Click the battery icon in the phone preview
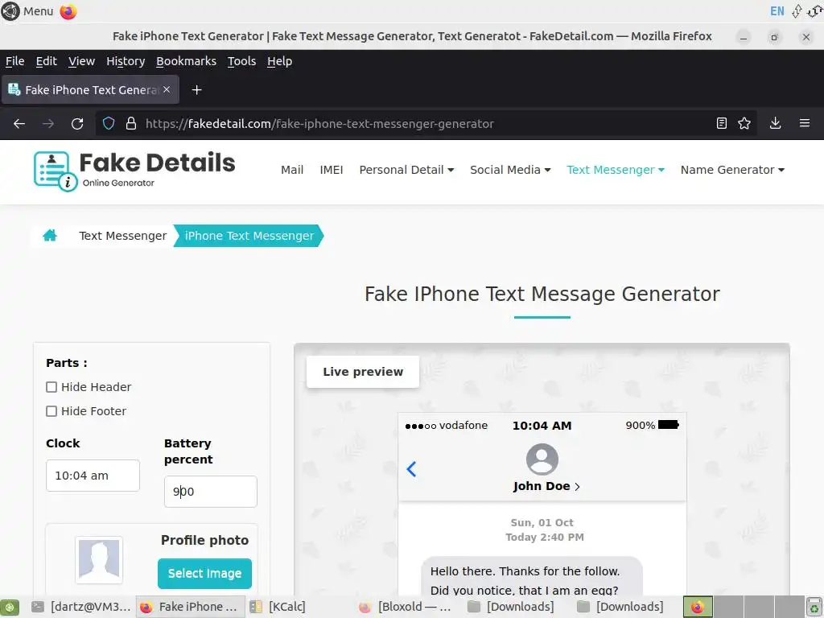Image resolution: width=824 pixels, height=618 pixels. click(669, 425)
